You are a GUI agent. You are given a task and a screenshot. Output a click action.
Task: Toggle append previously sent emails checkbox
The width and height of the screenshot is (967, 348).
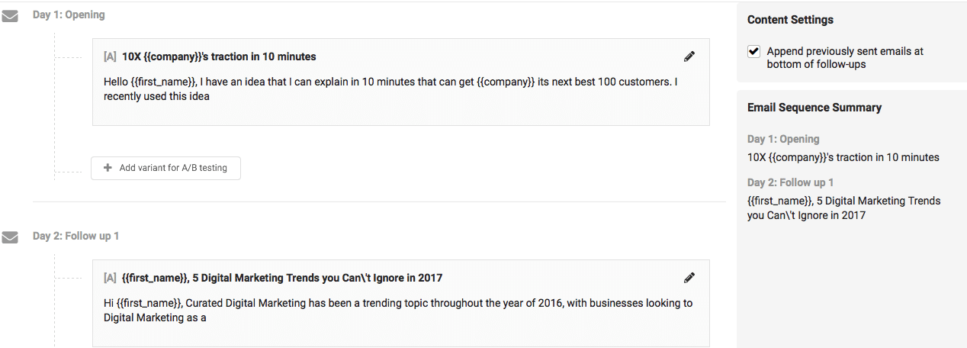point(753,51)
